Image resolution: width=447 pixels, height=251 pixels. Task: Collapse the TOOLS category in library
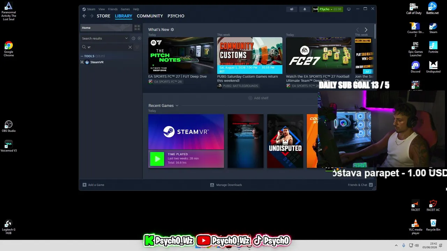coord(82,56)
